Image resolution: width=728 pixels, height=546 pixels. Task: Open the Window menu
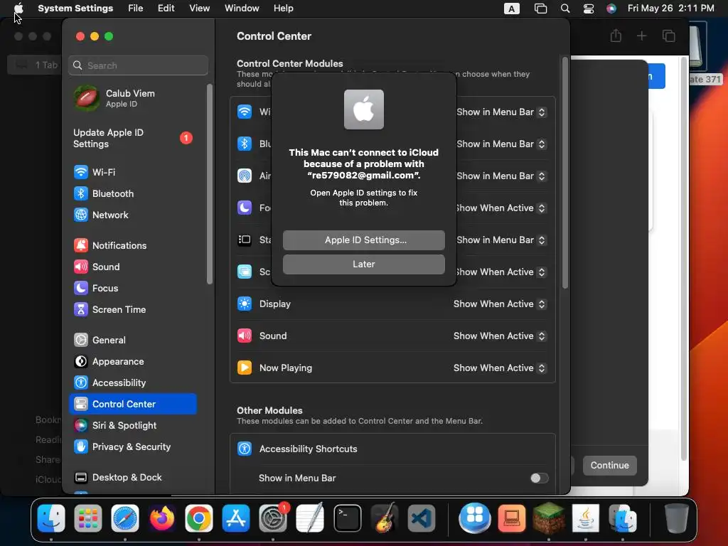click(x=242, y=9)
